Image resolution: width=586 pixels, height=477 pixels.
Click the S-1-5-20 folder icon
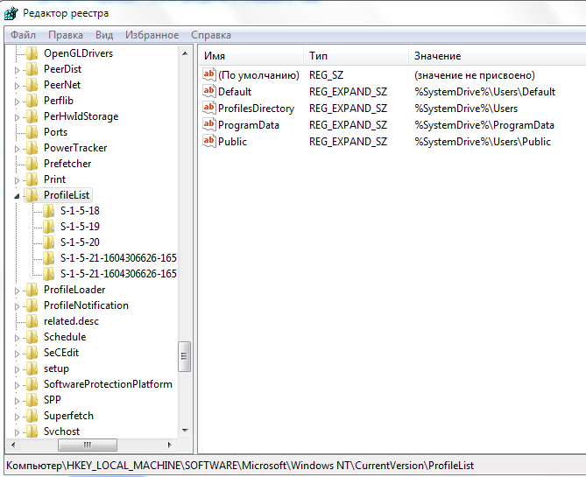[48, 242]
